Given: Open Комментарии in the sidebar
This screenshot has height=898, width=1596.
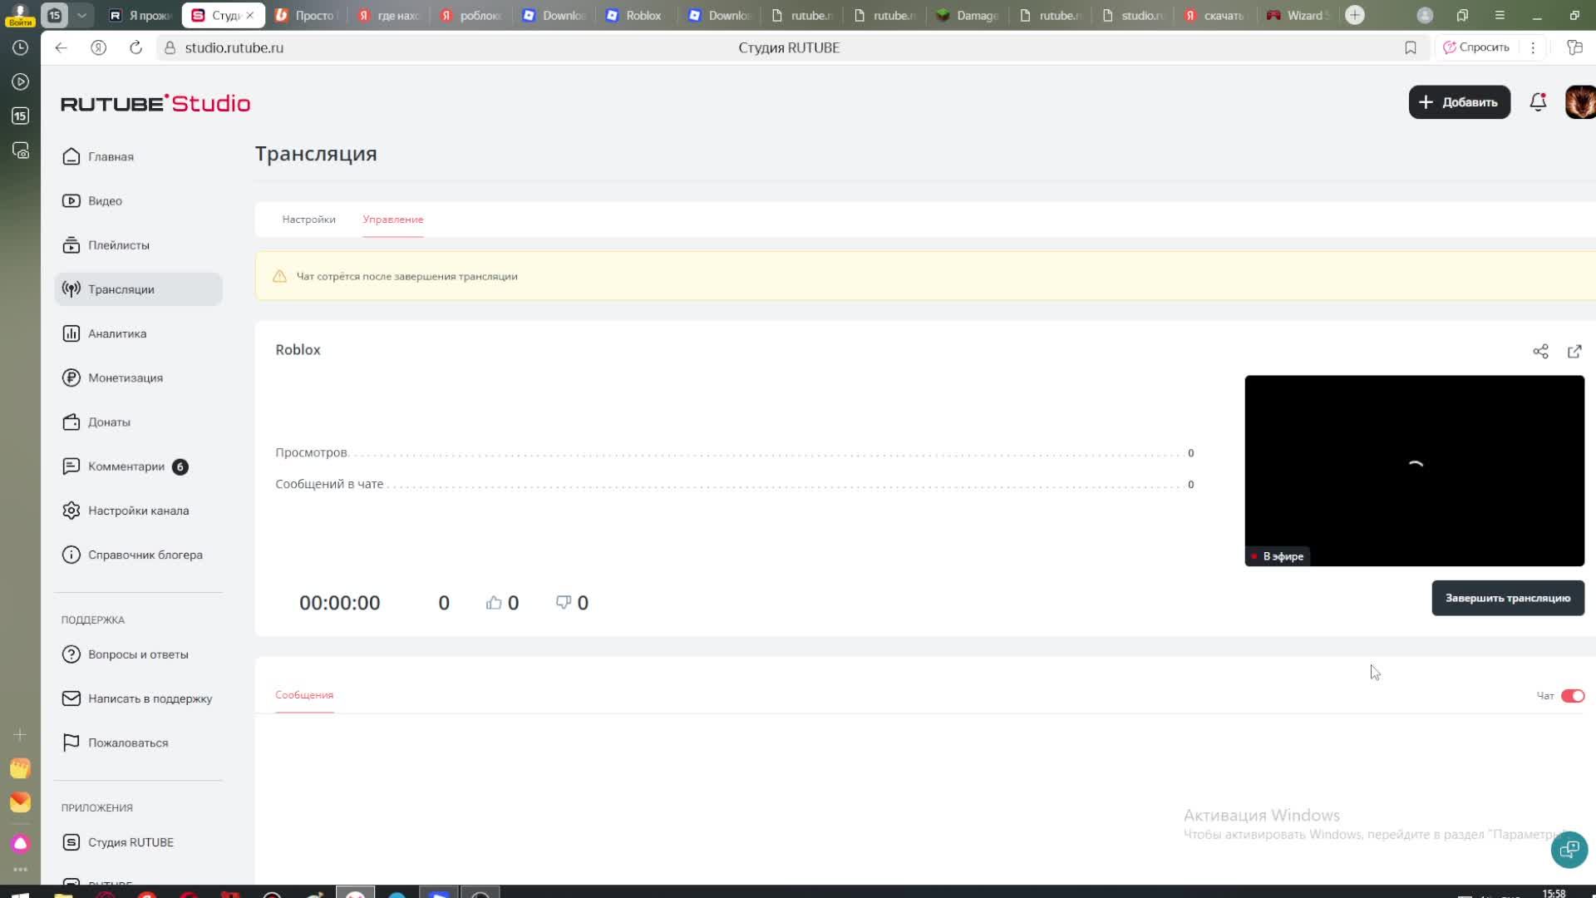Looking at the screenshot, I should tap(126, 466).
